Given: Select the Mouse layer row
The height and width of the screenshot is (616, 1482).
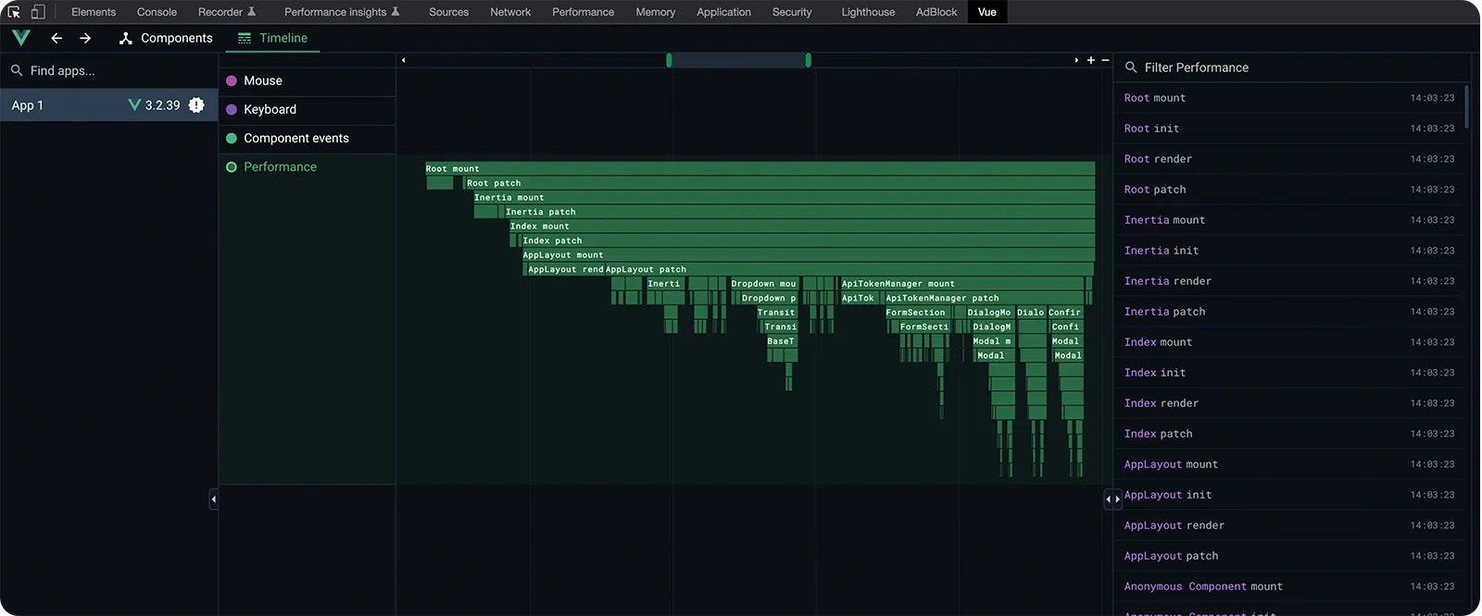Looking at the screenshot, I should [307, 80].
